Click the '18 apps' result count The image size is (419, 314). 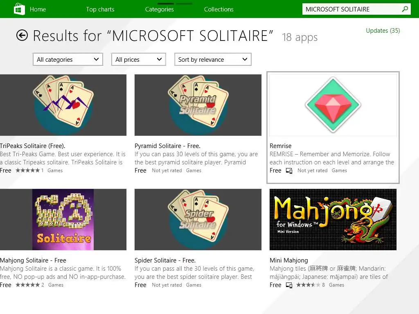tap(300, 37)
